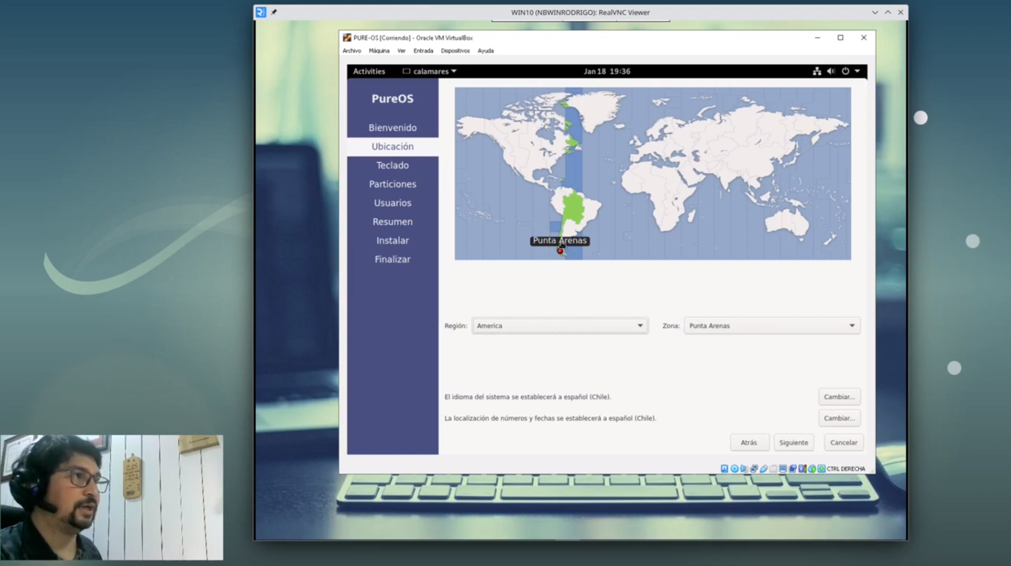Close the VirtualBox PURE-OS window

[x=863, y=38]
